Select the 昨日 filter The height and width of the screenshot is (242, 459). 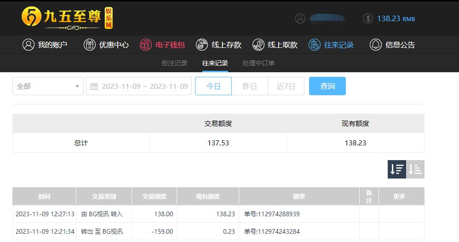250,86
